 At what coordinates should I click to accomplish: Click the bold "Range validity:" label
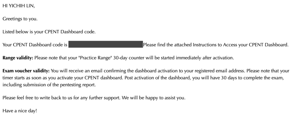pyautogui.click(x=18, y=58)
